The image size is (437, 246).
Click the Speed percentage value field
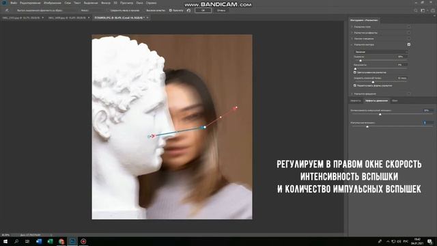[401, 57]
